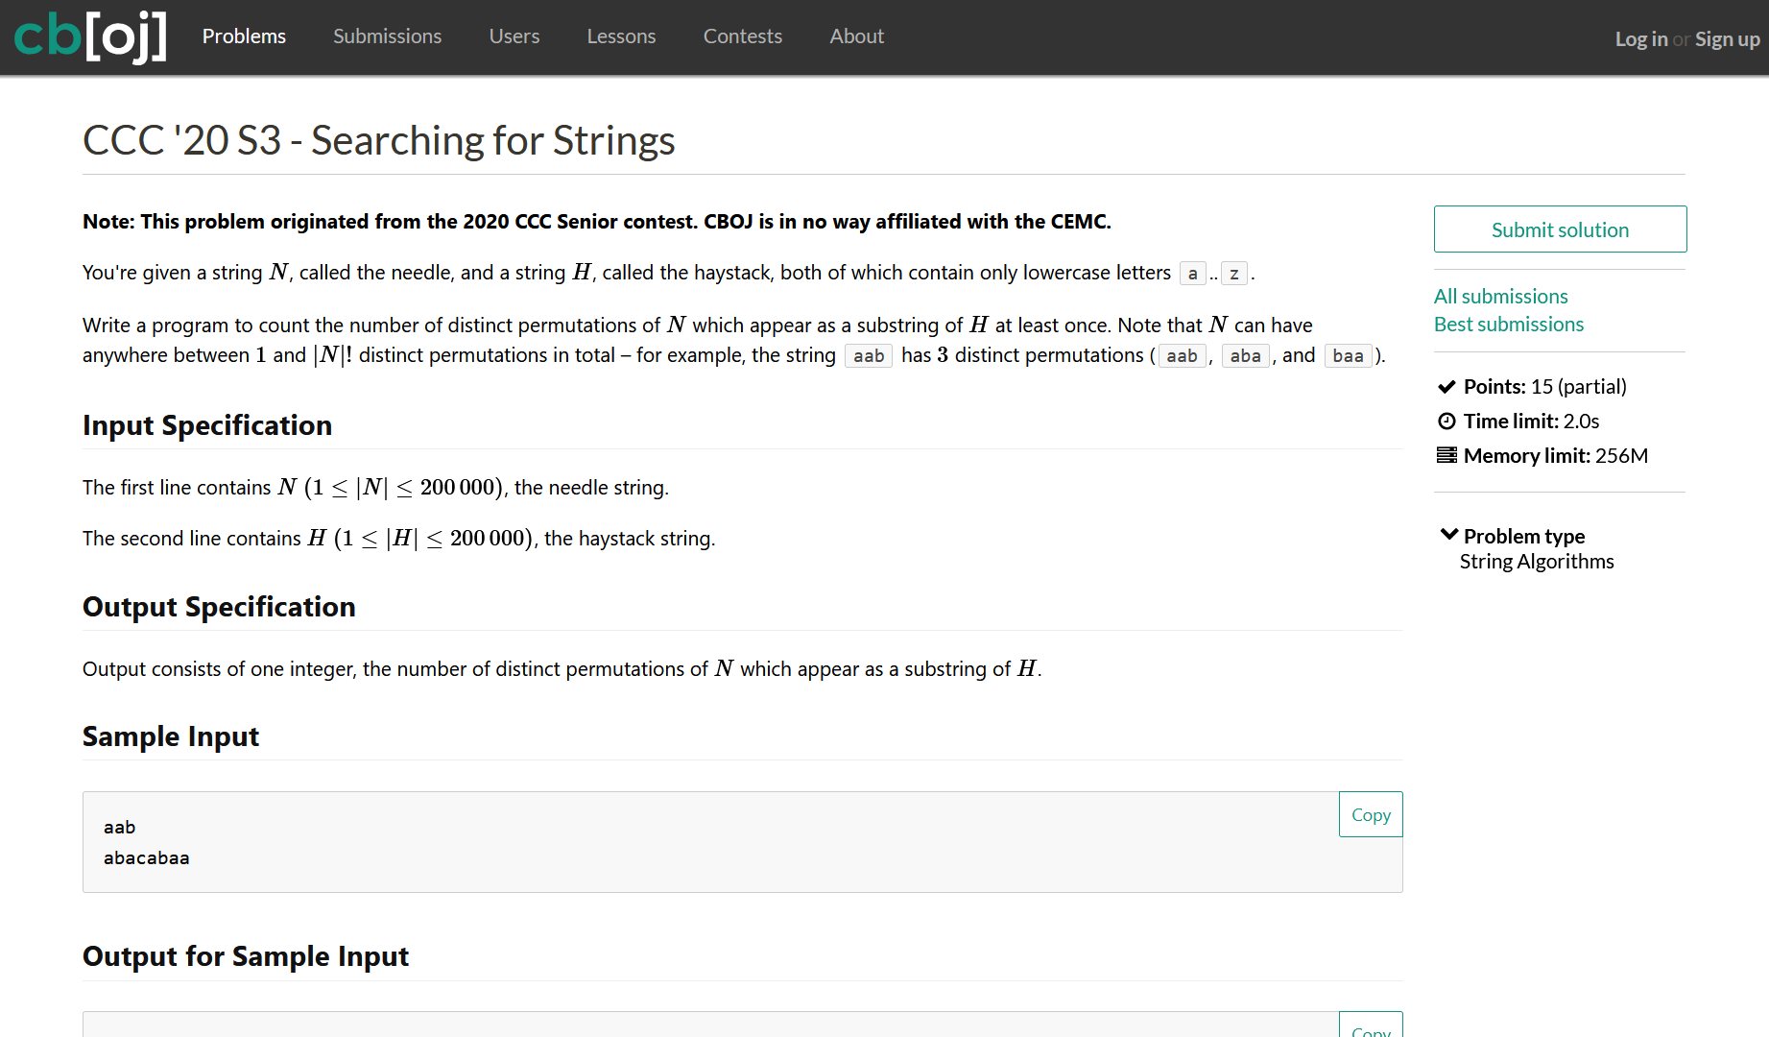This screenshot has height=1037, width=1769.
Task: View All submissions
Action: pyautogui.click(x=1500, y=297)
